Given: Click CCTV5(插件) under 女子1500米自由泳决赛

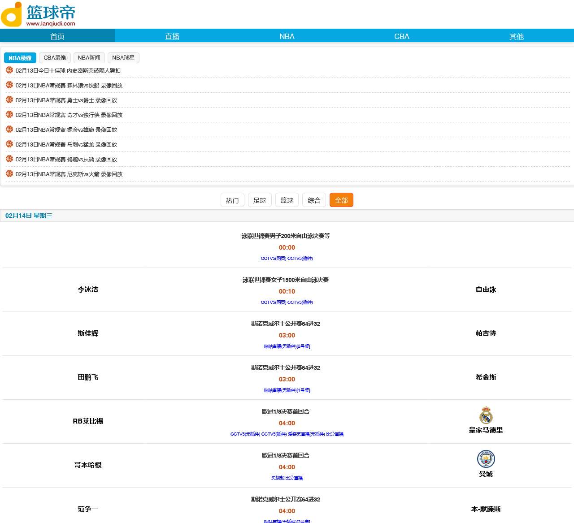Looking at the screenshot, I should click(300, 302).
